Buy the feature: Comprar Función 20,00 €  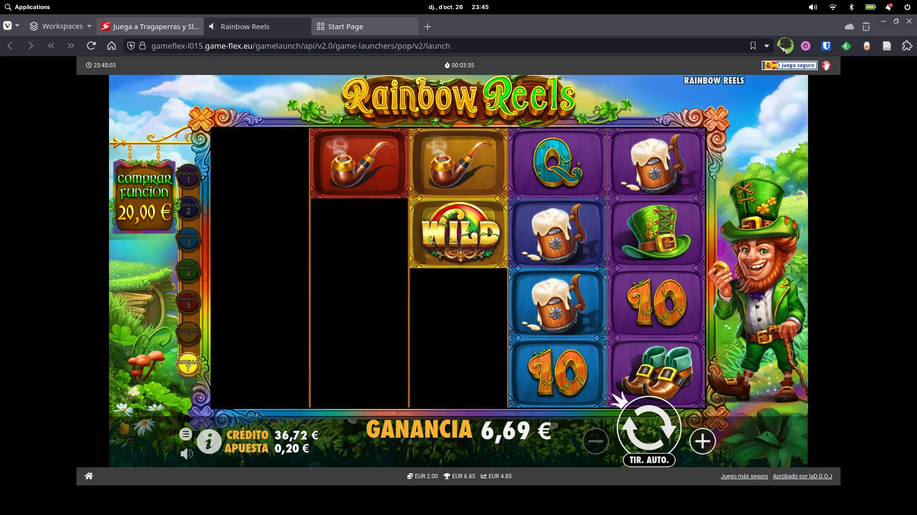[144, 197]
